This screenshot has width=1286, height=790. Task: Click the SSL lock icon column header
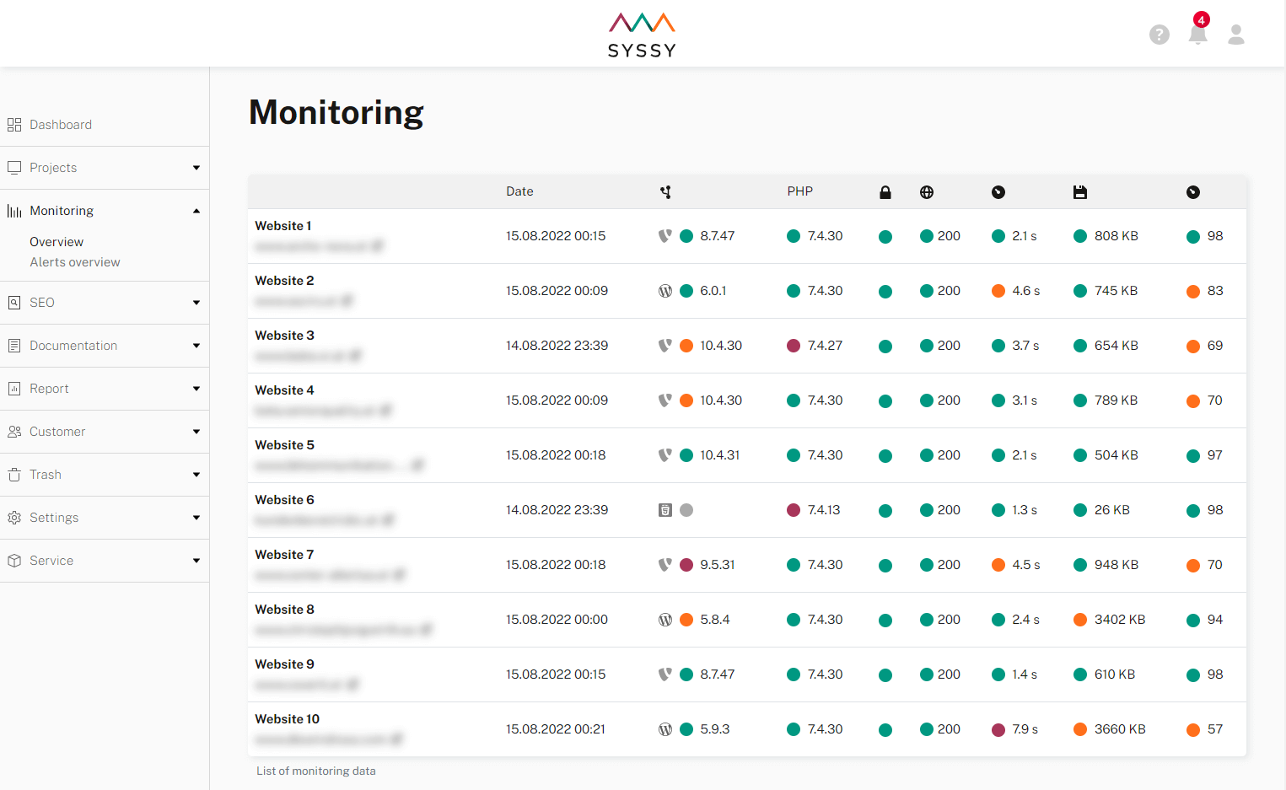click(x=885, y=191)
